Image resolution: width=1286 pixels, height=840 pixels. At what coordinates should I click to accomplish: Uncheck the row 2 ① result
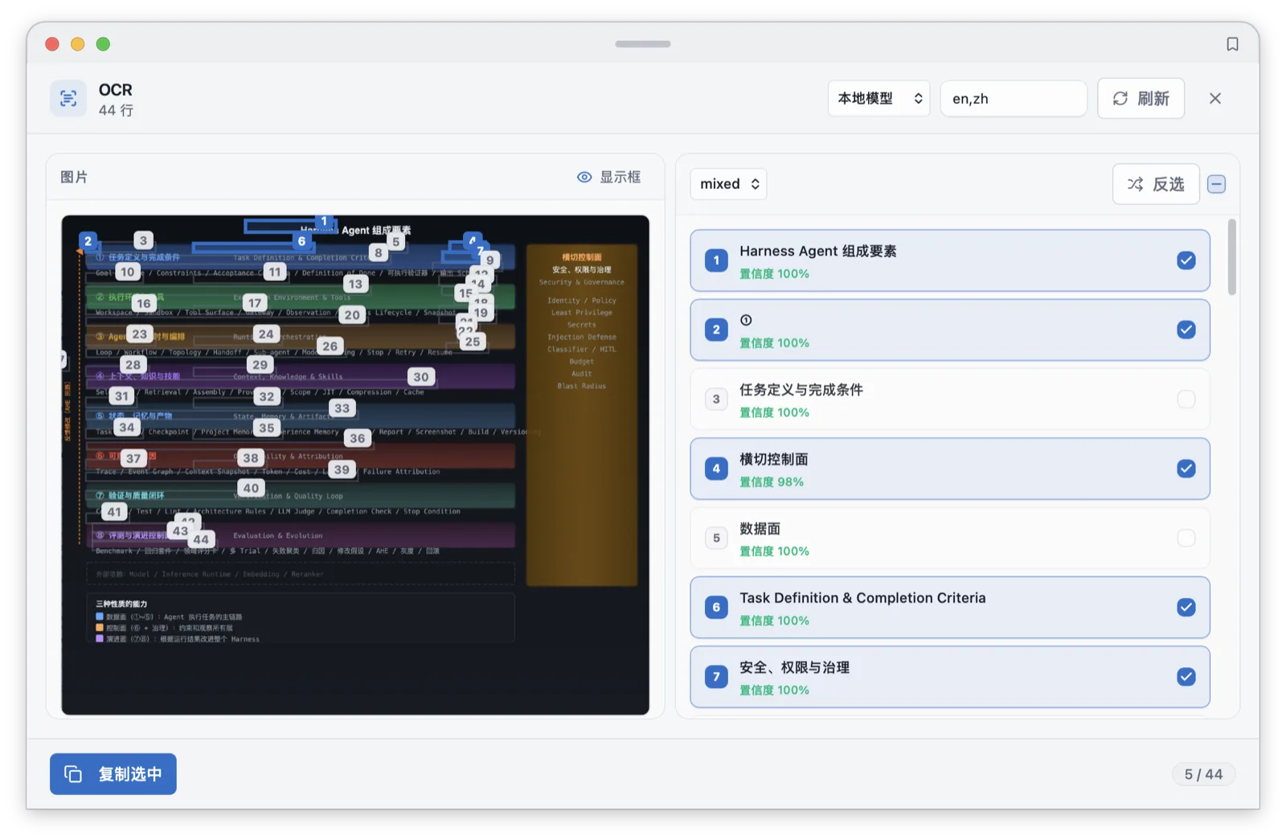coord(1186,330)
